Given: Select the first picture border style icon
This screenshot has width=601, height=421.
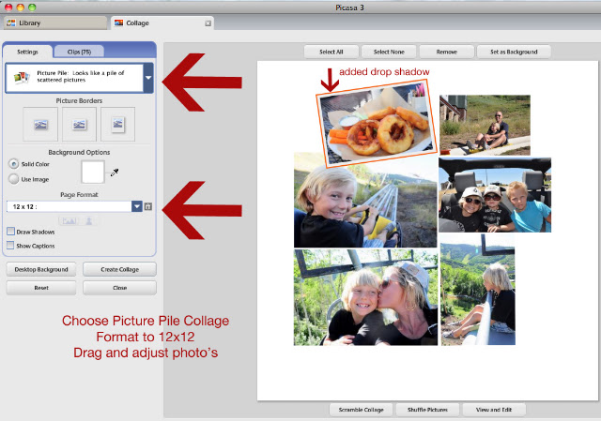Looking at the screenshot, I should [40, 125].
